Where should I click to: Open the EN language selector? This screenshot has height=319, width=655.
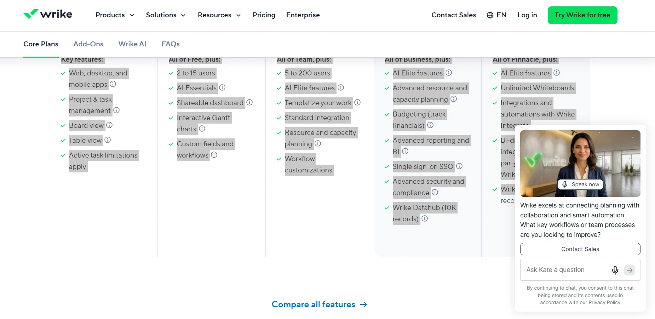tap(496, 15)
